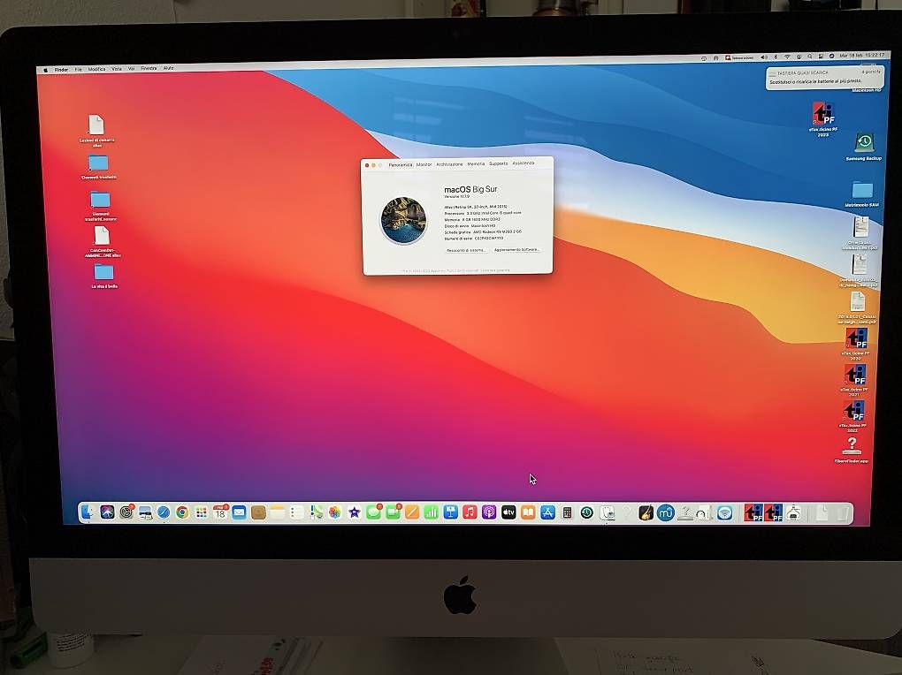Click Resoconto di sistema button

point(466,250)
